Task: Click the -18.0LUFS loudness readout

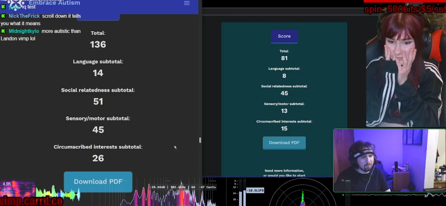Action: 255,190
